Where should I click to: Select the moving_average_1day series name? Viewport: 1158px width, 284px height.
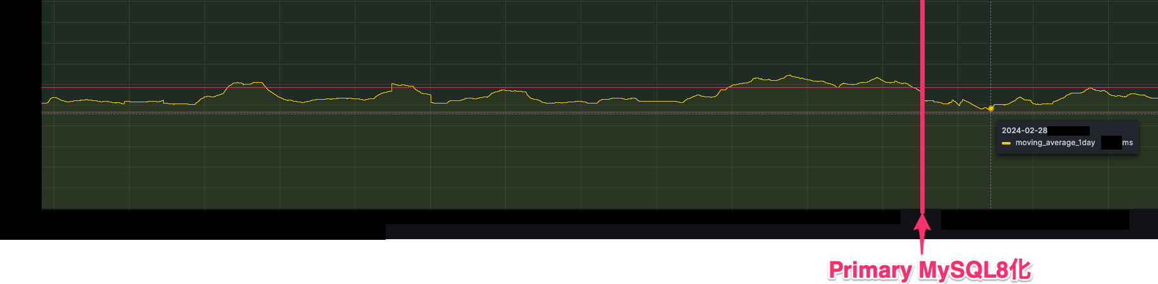[1055, 143]
